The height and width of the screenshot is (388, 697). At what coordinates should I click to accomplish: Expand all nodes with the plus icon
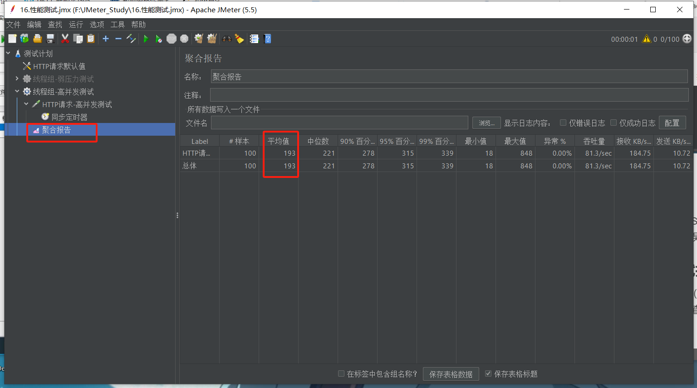tap(106, 39)
